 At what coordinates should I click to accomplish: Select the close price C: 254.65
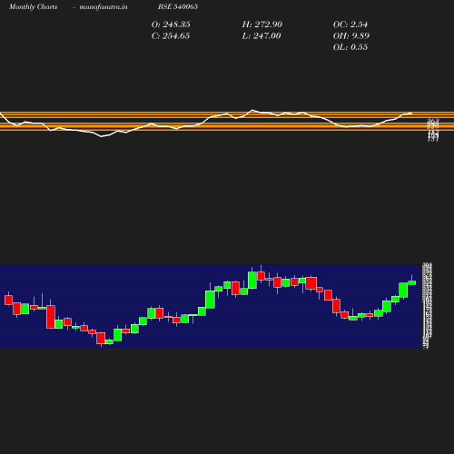[171, 36]
